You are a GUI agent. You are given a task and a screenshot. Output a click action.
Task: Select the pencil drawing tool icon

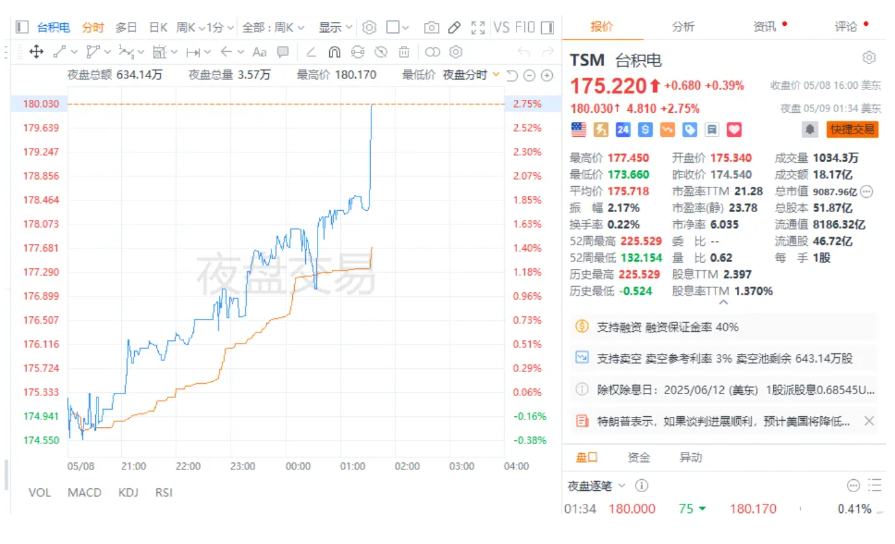[454, 27]
